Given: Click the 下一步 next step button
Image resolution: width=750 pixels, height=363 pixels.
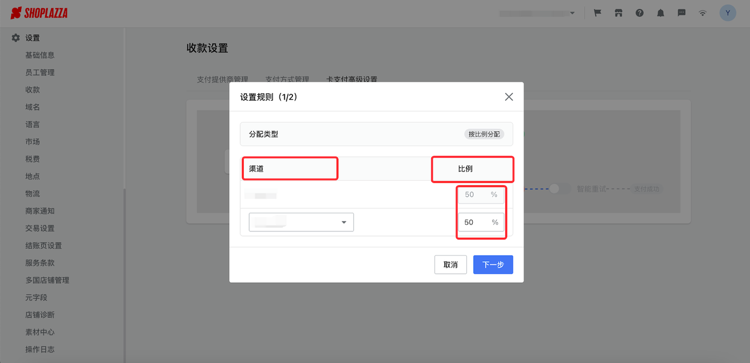Looking at the screenshot, I should coord(493,265).
